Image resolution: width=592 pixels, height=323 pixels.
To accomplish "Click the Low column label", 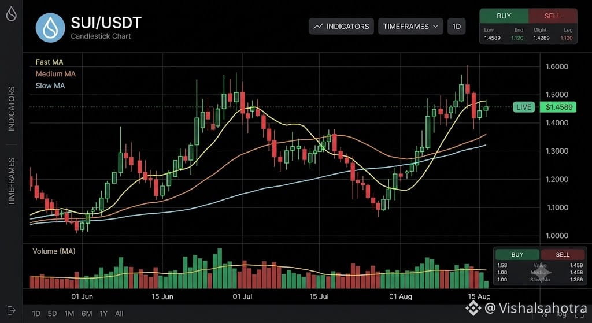I will pos(489,30).
